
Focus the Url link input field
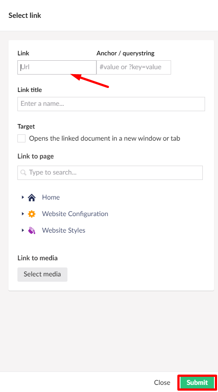[57, 67]
